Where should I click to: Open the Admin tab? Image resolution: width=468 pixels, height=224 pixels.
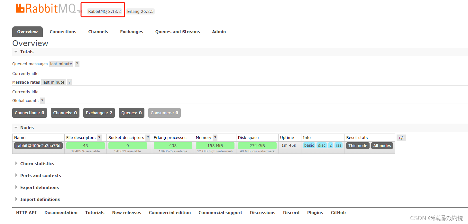[x=219, y=32]
